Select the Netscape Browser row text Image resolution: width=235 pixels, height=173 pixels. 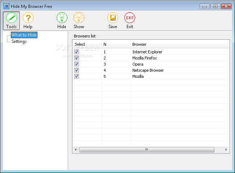(148, 70)
